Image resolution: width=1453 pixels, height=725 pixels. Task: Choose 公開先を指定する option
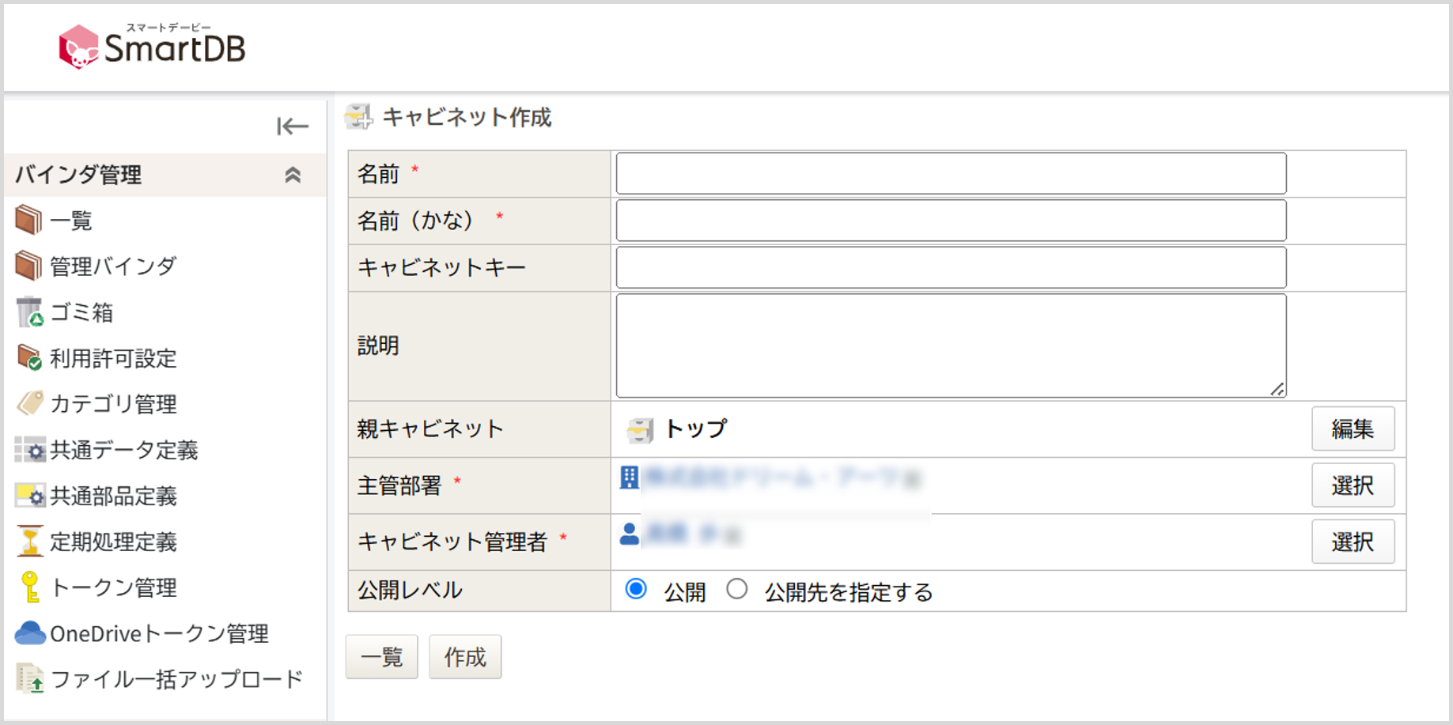click(738, 589)
